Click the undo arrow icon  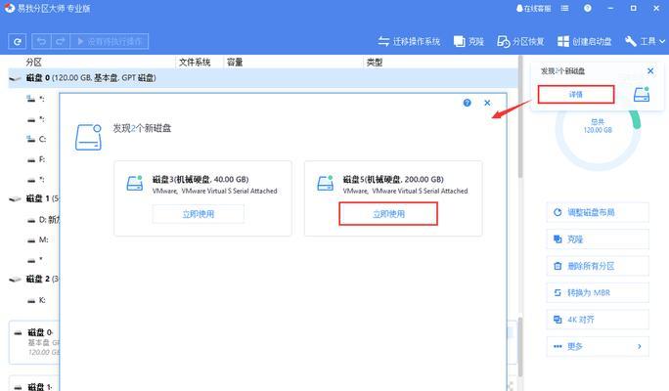pos(41,41)
